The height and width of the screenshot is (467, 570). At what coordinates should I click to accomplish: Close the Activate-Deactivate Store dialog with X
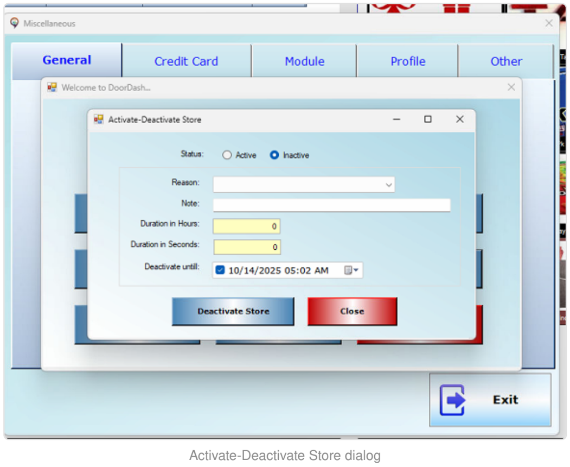coord(460,119)
